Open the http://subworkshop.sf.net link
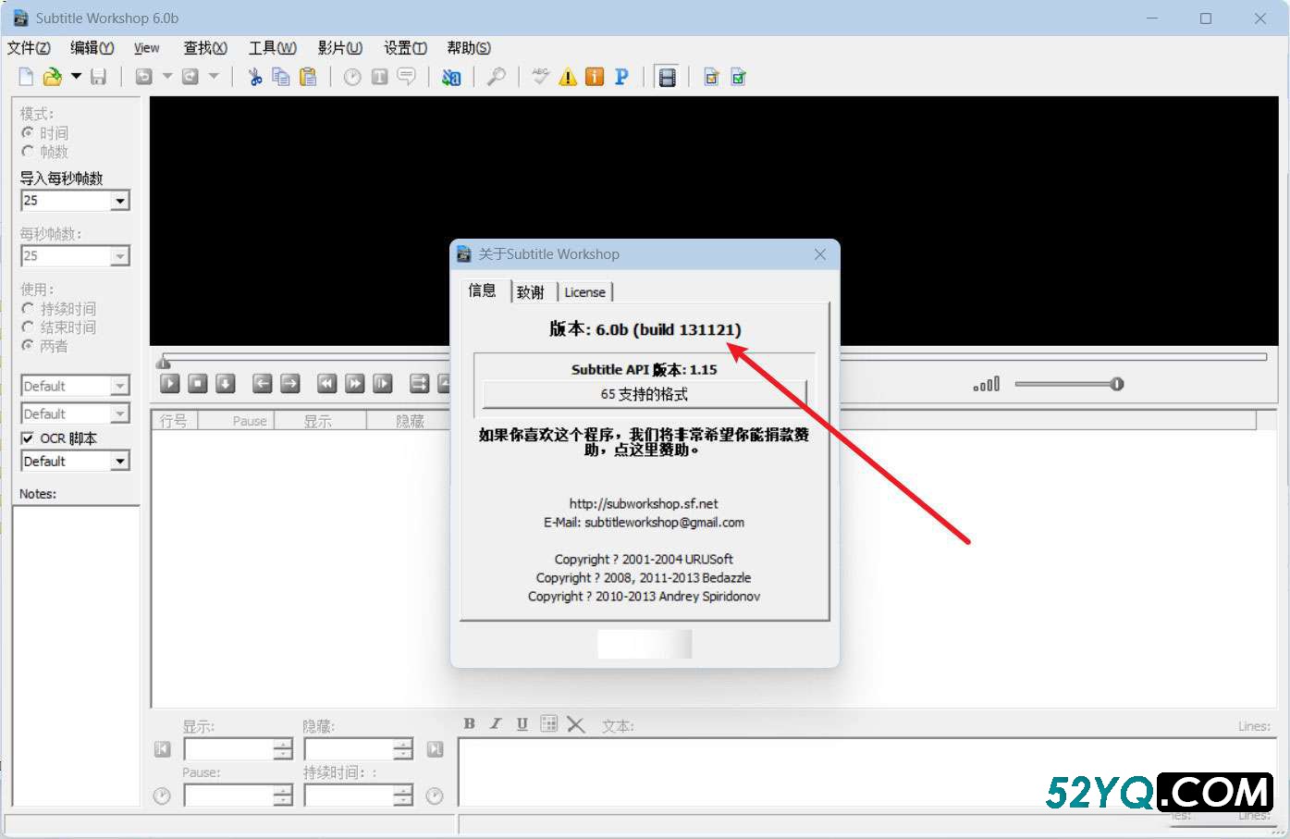Screen dimensions: 1290x839 [644, 503]
